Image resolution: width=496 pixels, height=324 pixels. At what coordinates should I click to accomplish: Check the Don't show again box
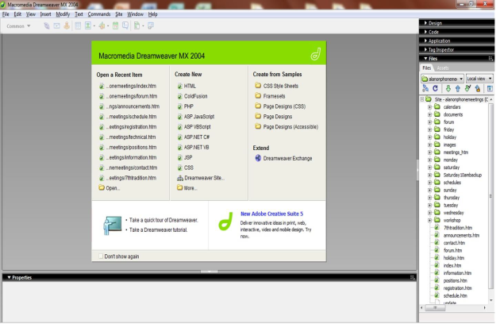point(101,256)
